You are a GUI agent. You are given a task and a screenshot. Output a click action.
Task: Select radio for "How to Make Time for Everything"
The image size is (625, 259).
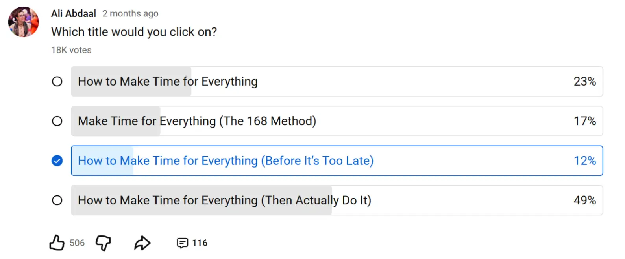point(57,82)
